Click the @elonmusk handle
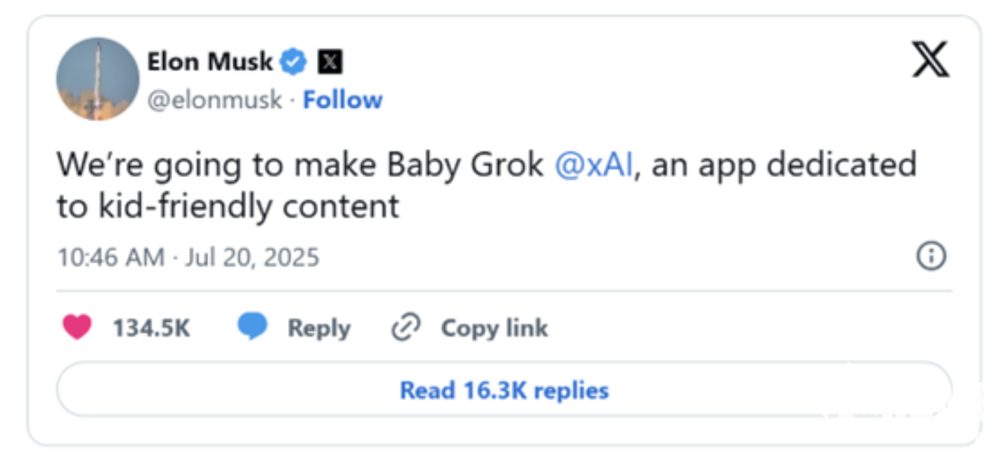1005x459 pixels. coord(214,100)
